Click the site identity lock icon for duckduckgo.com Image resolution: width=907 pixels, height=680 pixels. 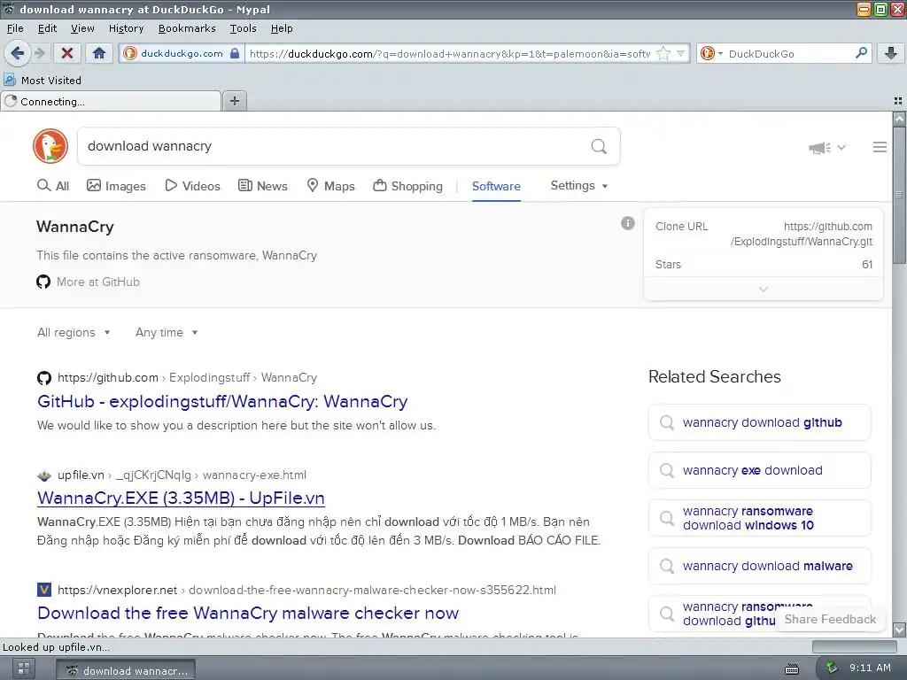click(234, 53)
